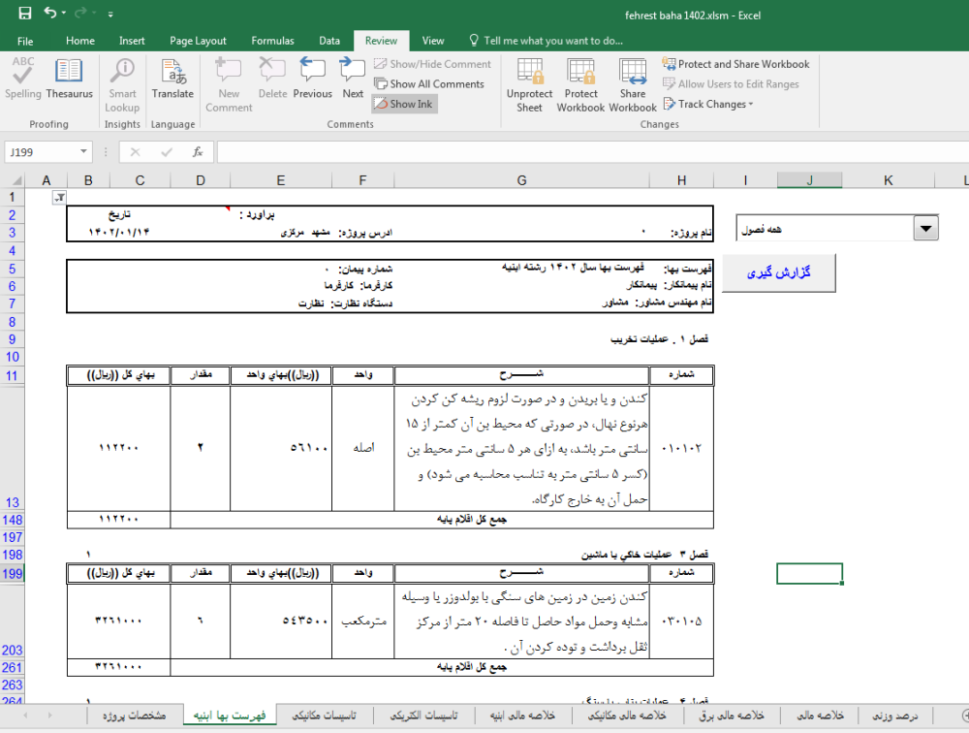Select Smart Lookup
The width and height of the screenshot is (969, 733).
pos(121,82)
